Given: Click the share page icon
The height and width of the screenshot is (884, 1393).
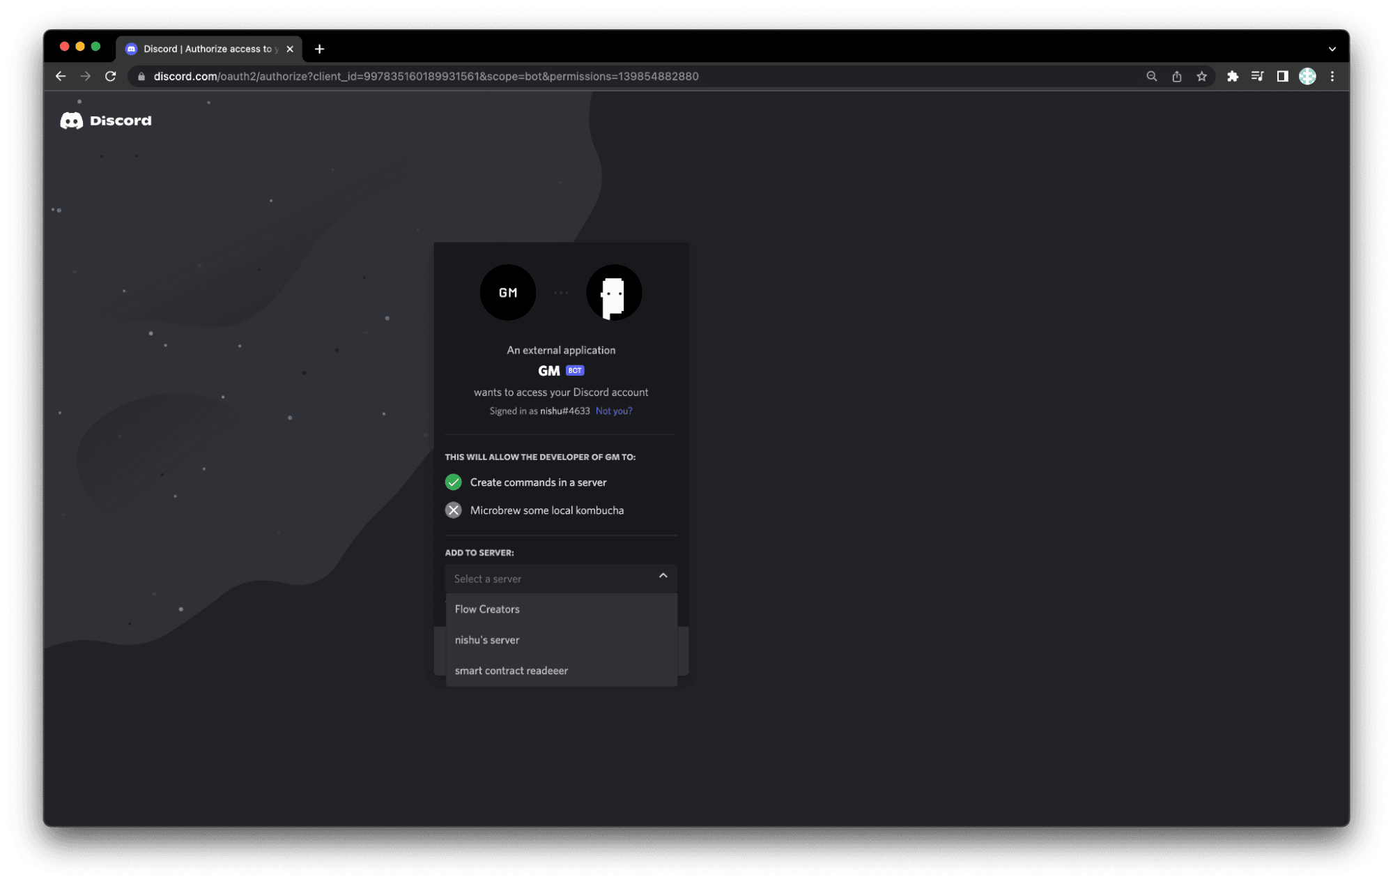Looking at the screenshot, I should coord(1176,76).
